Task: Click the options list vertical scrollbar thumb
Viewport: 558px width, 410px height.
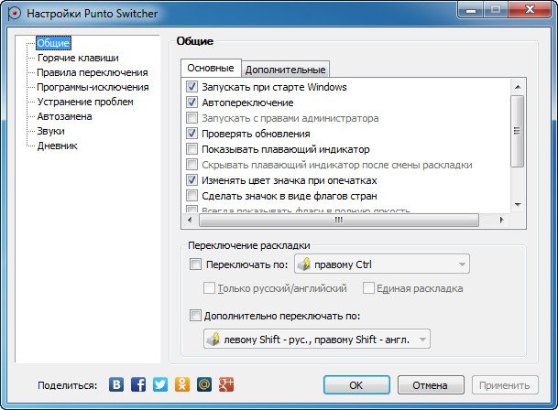Action: 518,131
